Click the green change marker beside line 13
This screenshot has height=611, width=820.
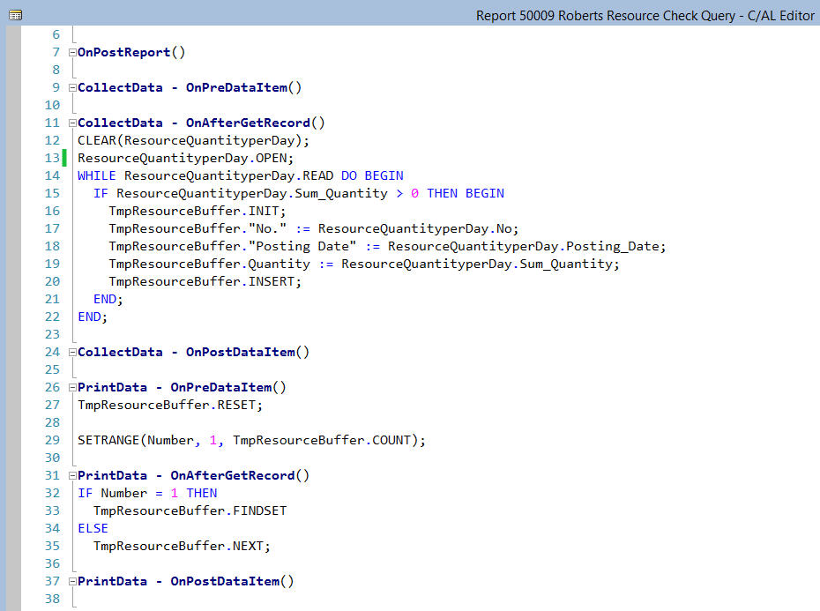(64, 158)
